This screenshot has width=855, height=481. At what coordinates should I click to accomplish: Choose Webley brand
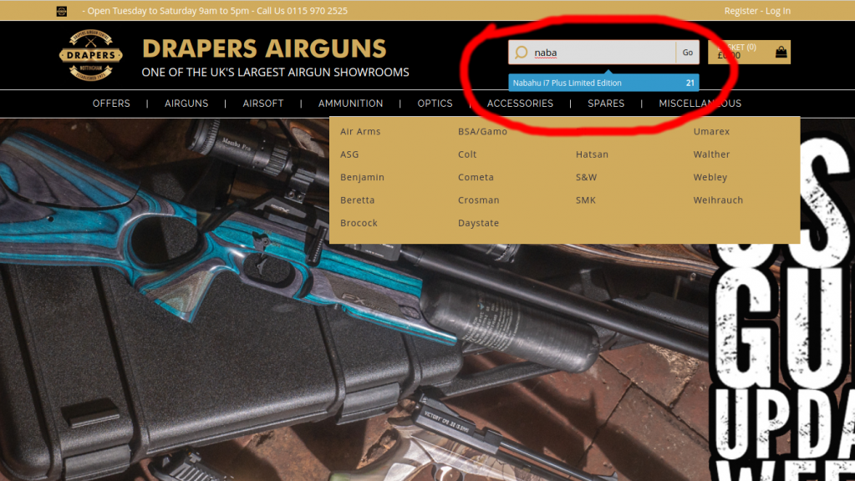(x=710, y=177)
